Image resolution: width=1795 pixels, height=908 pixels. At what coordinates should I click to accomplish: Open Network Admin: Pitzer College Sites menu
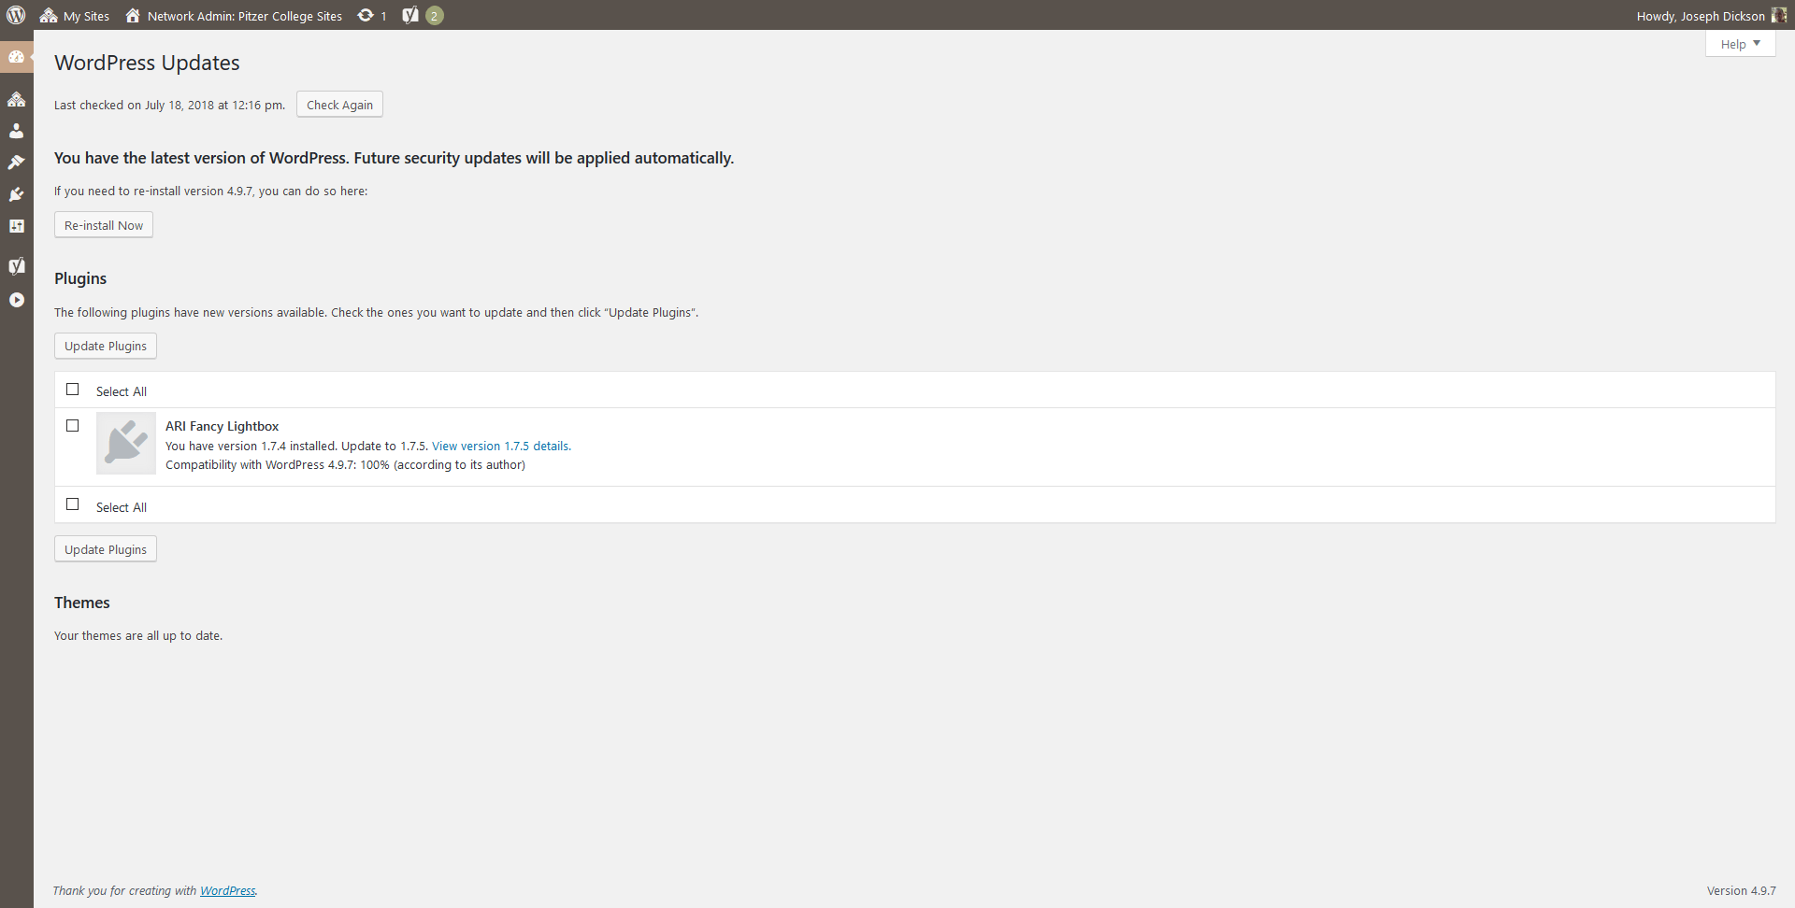(234, 16)
